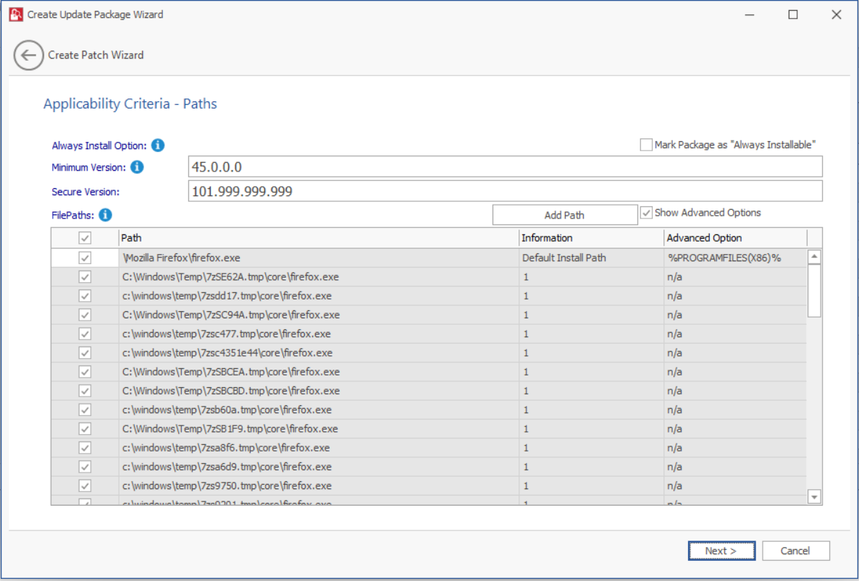Click the scroll-down arrow of the paths list
Image resolution: width=859 pixels, height=581 pixels.
pos(815,497)
